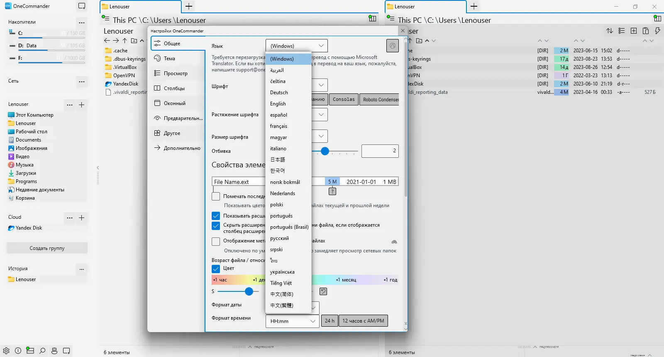
Task: Create a new item with the right pane plus-box icon
Action: click(634, 31)
